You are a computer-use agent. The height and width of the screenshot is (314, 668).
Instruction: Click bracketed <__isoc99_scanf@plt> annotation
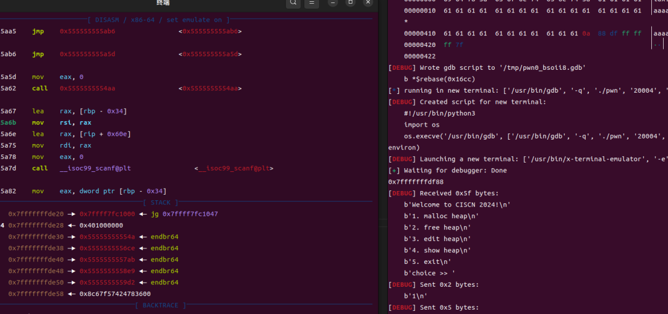point(234,169)
